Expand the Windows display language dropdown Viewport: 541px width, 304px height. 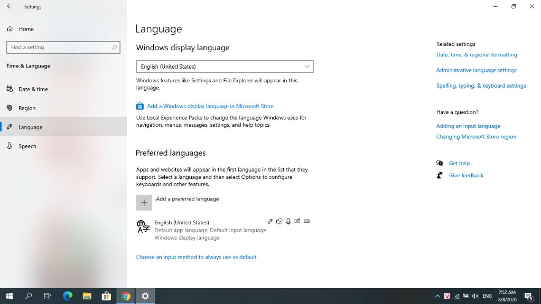click(225, 66)
